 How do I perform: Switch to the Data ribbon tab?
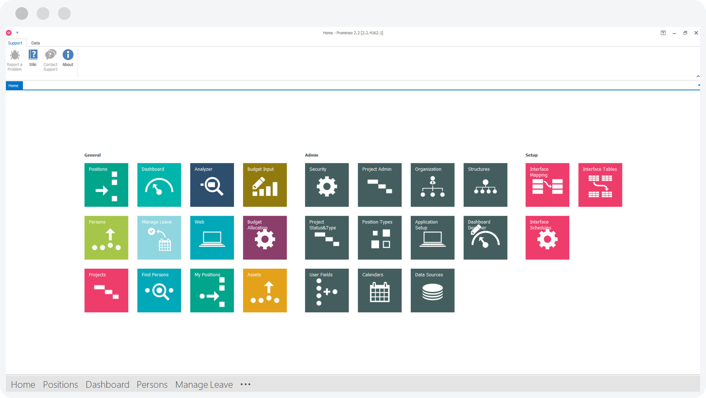click(36, 43)
